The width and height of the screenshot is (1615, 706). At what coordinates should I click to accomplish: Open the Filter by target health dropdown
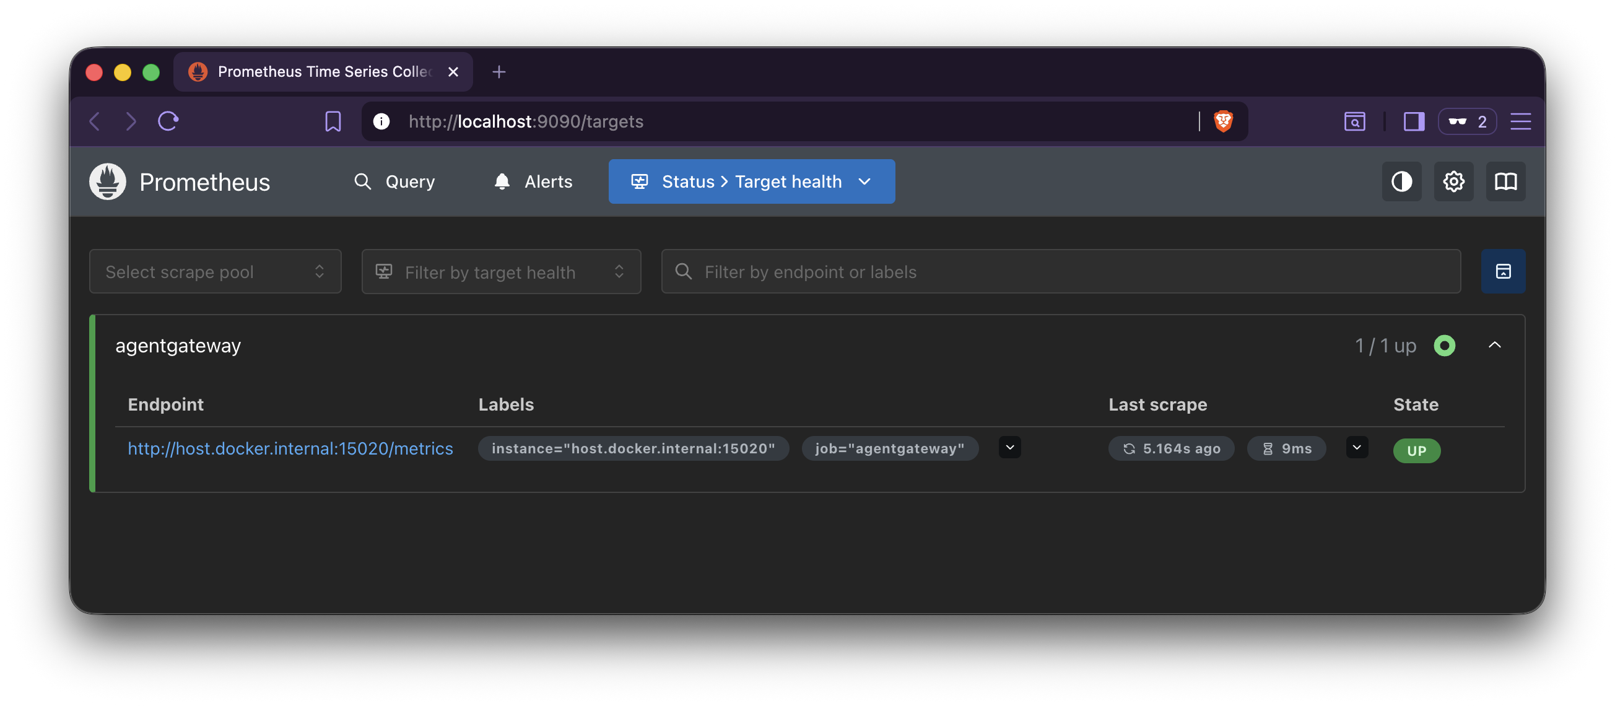click(x=501, y=271)
